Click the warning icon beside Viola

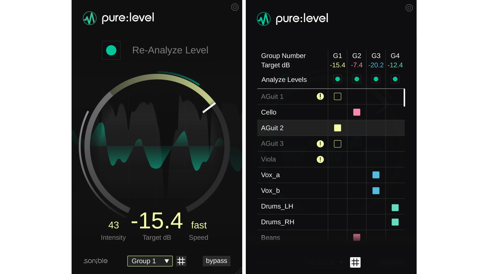coord(320,160)
